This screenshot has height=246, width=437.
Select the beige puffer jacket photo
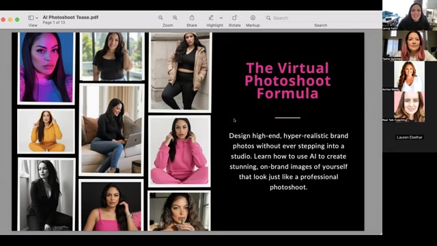[180, 72]
